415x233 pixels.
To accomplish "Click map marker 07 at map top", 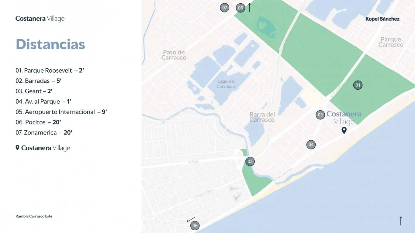I will (224, 8).
